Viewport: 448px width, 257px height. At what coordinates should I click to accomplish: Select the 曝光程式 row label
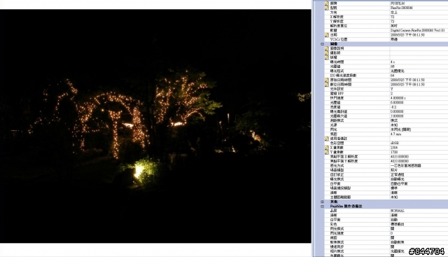tap(337, 71)
